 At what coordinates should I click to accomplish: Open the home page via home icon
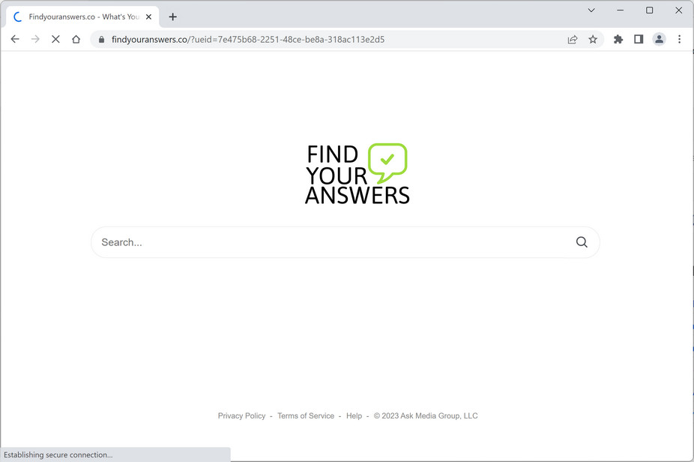coord(76,39)
